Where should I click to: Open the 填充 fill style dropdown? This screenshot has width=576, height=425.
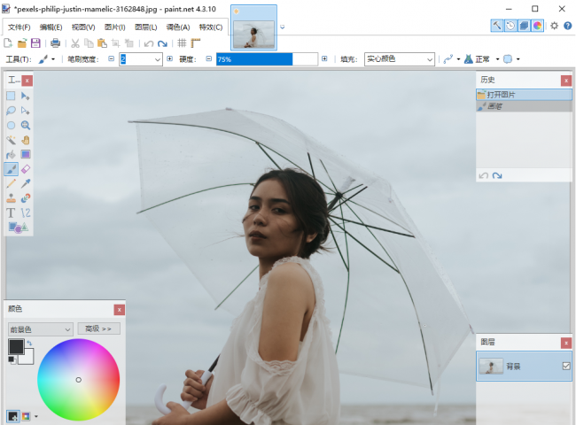coord(400,59)
